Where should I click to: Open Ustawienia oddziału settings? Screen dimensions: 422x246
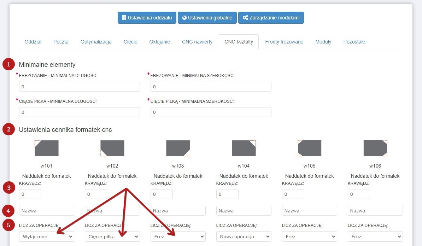pos(147,18)
